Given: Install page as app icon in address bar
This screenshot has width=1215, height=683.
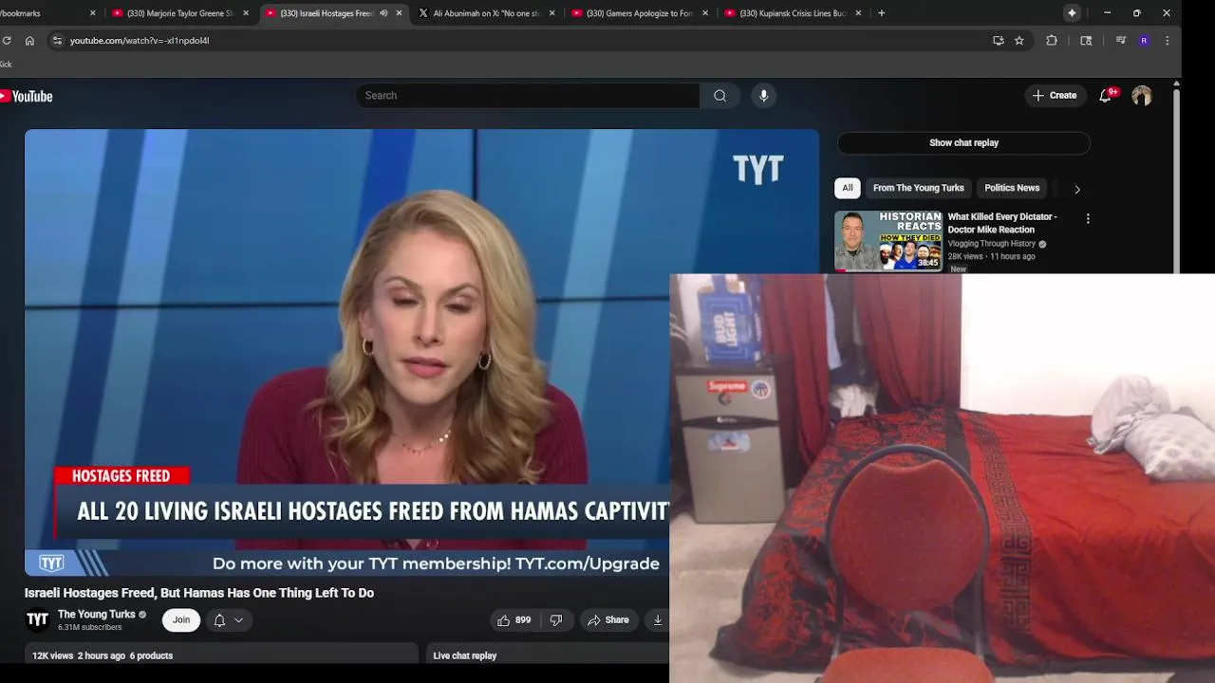Looking at the screenshot, I should click(x=998, y=41).
